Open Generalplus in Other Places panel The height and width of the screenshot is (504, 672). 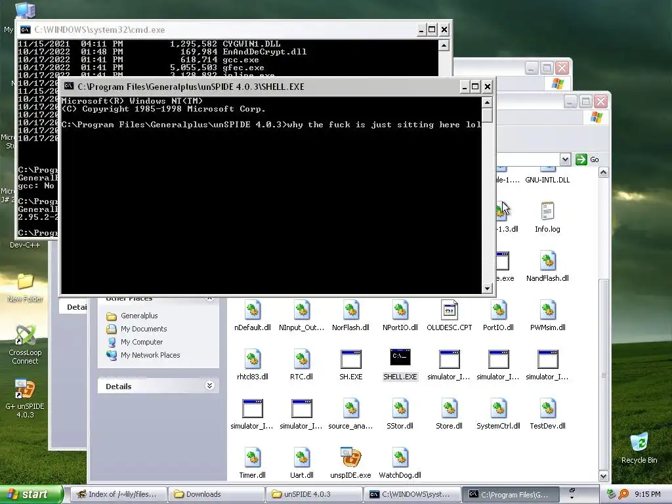point(139,316)
